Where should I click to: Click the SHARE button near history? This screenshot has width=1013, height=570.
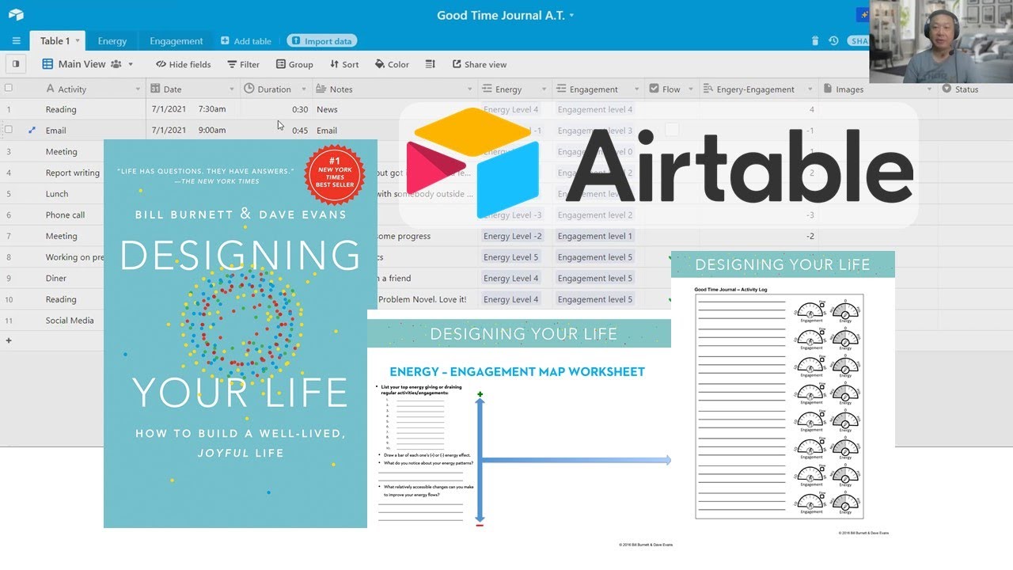click(x=858, y=41)
